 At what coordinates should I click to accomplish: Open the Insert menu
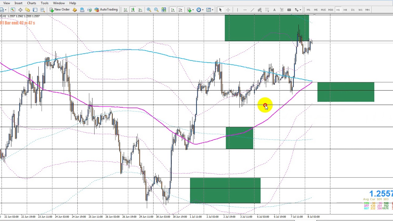pyautogui.click(x=18, y=3)
